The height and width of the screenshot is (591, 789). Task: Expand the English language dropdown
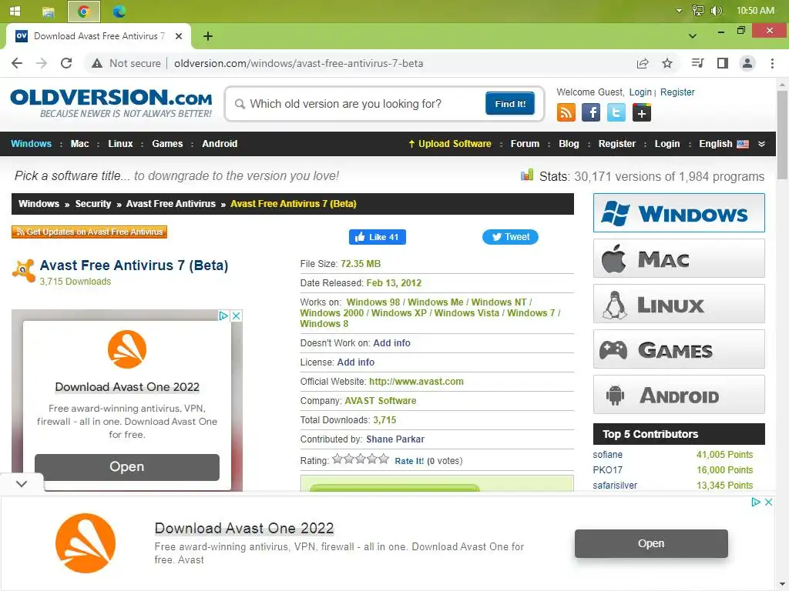click(762, 144)
